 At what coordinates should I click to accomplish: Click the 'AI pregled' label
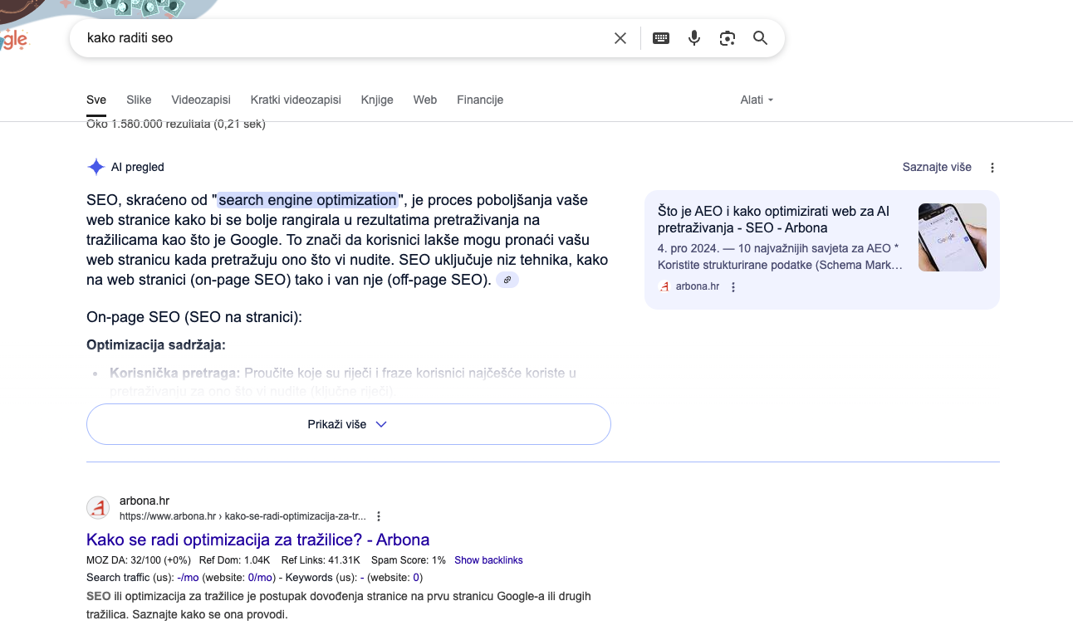point(138,167)
